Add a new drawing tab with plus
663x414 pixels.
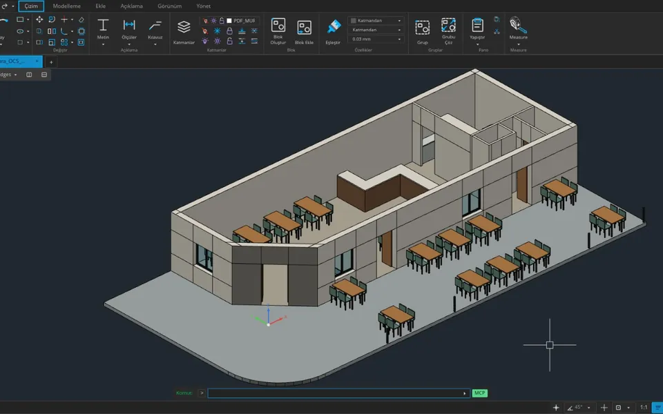[x=50, y=62]
